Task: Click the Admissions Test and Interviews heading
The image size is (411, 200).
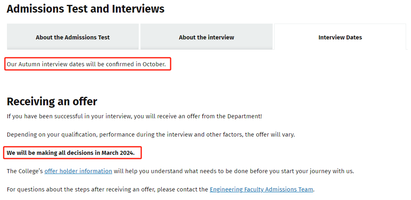Action: tap(85, 9)
